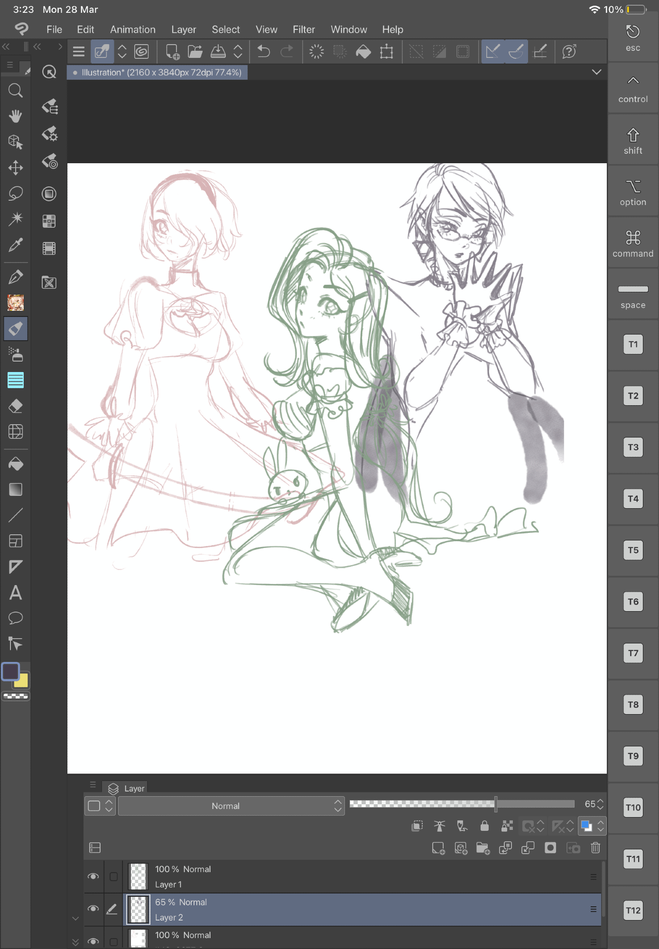Open the Filter menu

(304, 29)
